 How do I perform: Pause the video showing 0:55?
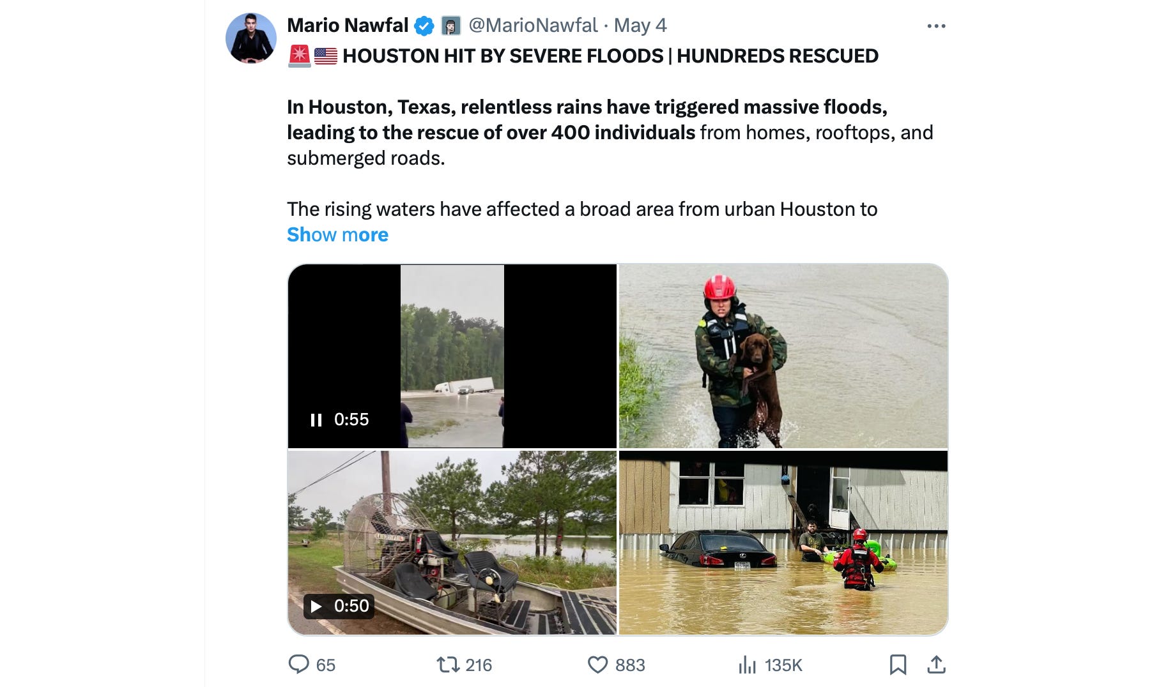(316, 419)
